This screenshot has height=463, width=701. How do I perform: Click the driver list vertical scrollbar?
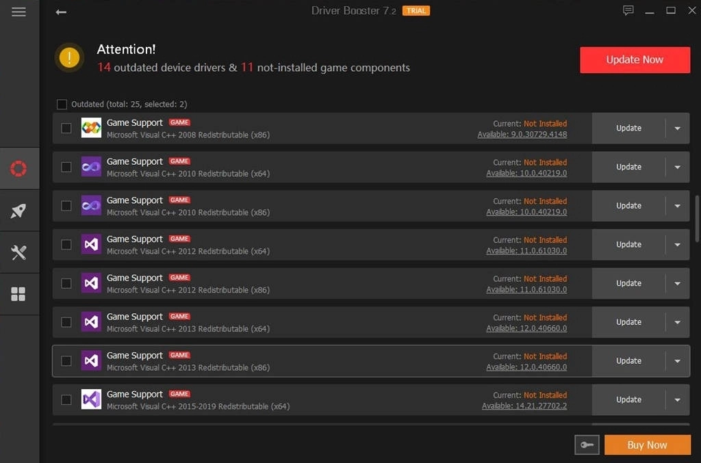point(696,218)
